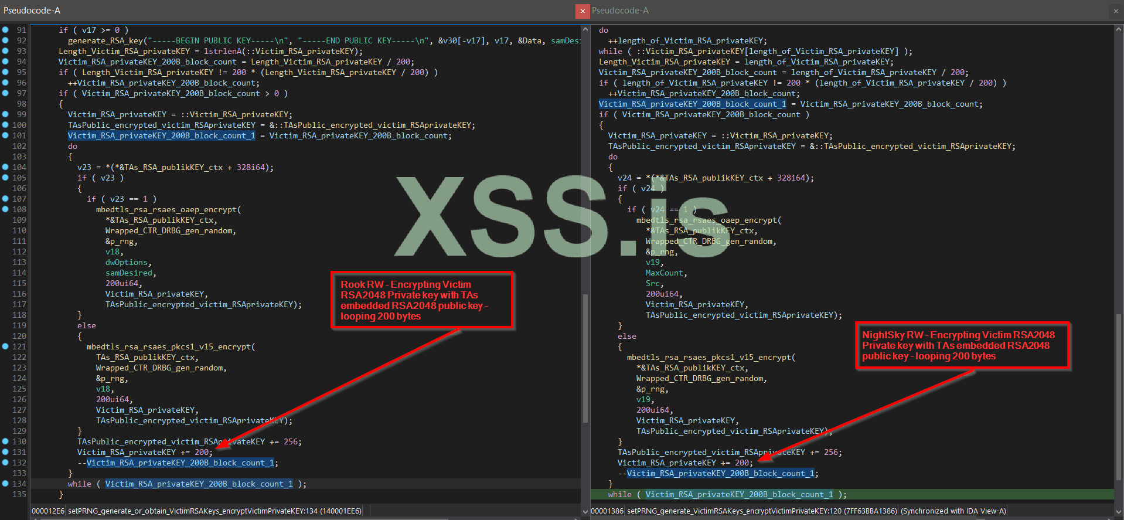Click TAs_RSA_publikKEY_ctx on line 122
Screen dimensions: 1124x520
click(x=145, y=357)
